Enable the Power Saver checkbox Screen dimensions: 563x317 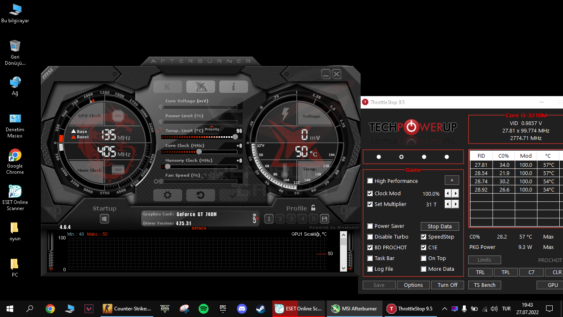pos(370,226)
